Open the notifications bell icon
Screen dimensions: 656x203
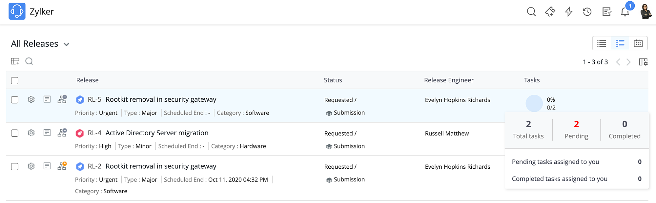tap(625, 12)
